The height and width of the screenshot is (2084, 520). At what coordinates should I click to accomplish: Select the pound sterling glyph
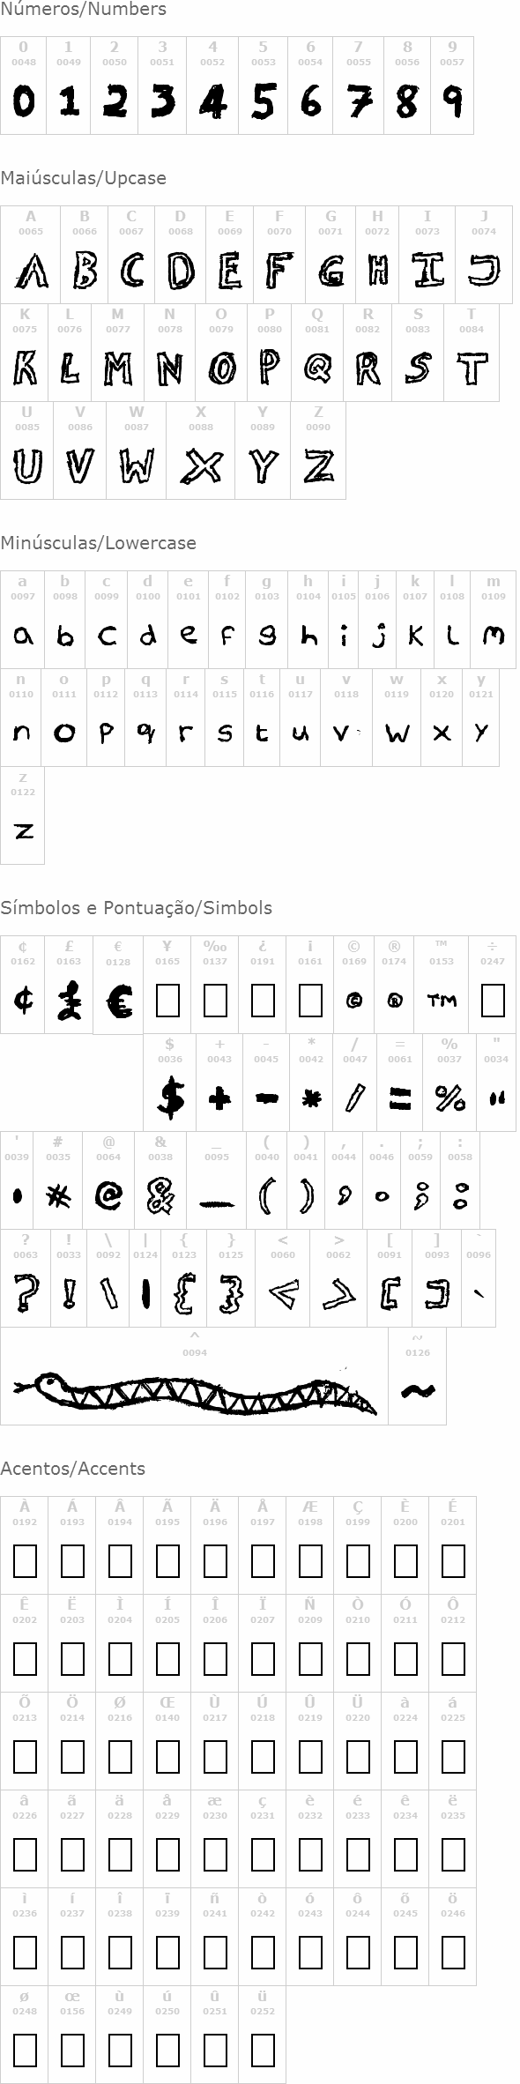coord(69,1001)
